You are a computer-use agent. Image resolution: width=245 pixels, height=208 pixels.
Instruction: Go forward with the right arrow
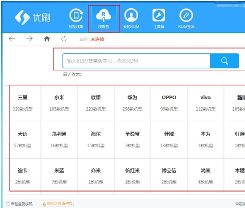click(29, 39)
